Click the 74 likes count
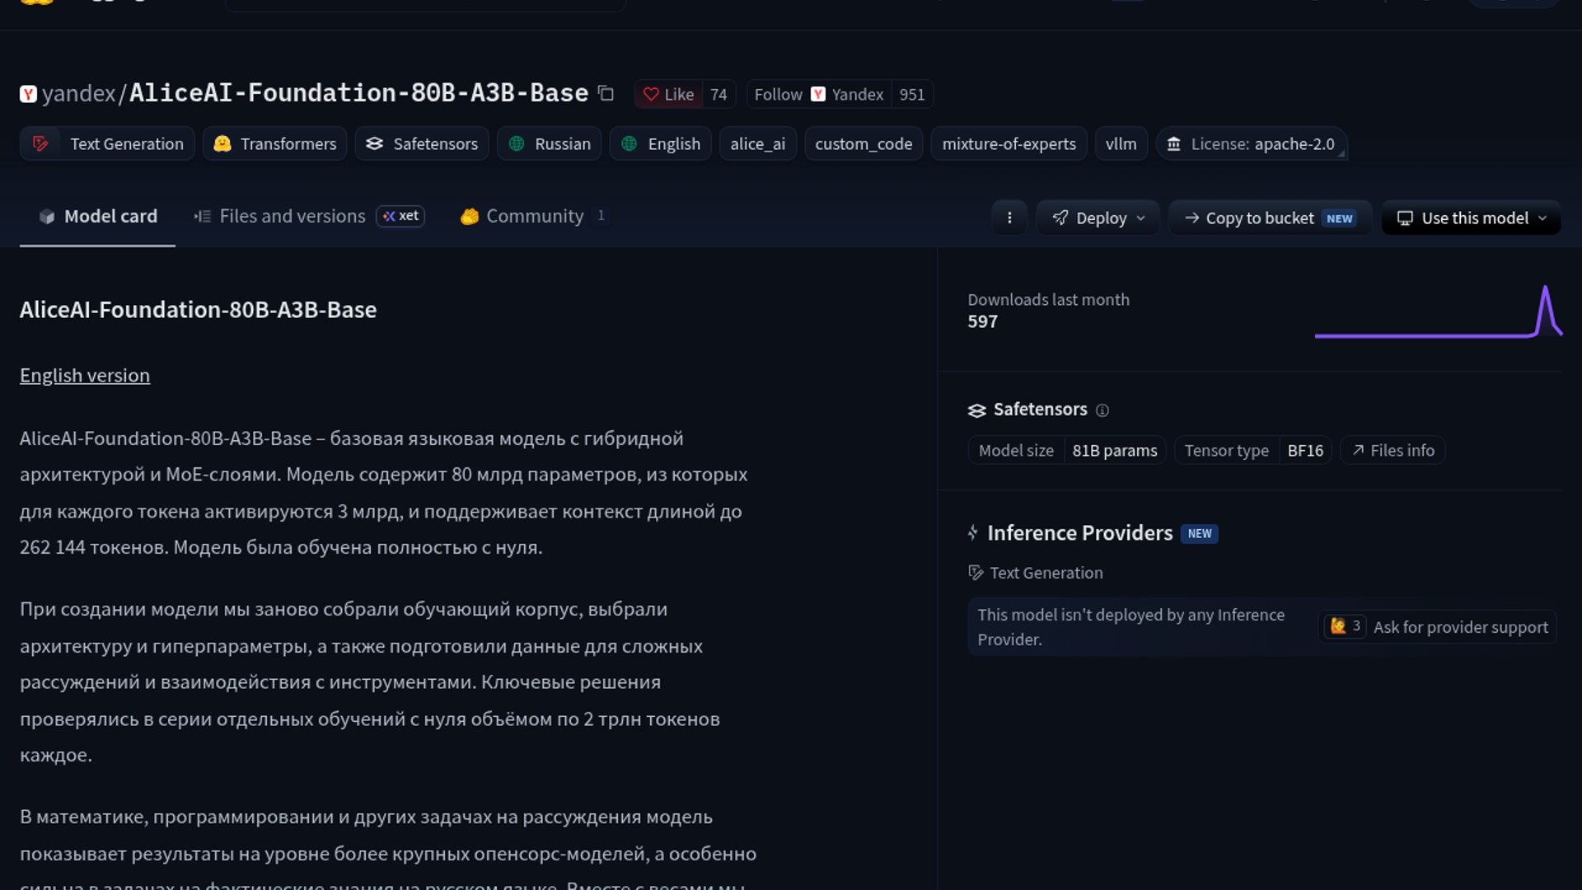1582x890 pixels. click(x=718, y=95)
